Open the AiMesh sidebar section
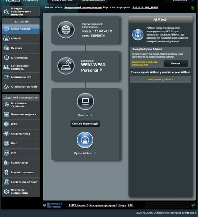 pyautogui.click(x=21, y=38)
